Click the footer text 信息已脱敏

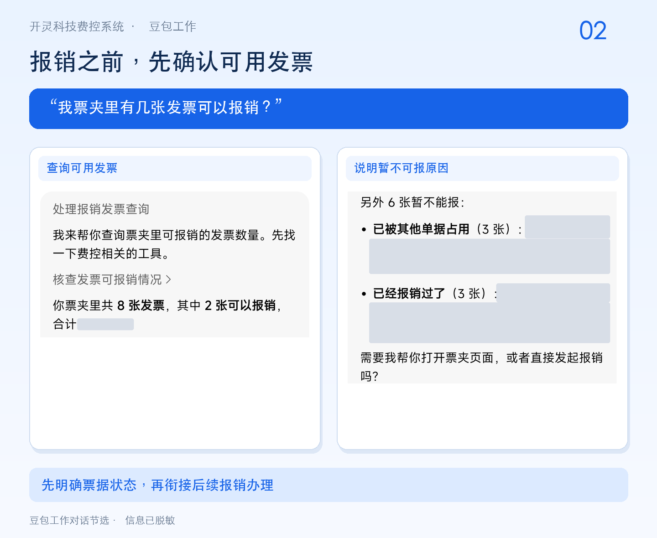pyautogui.click(x=150, y=520)
